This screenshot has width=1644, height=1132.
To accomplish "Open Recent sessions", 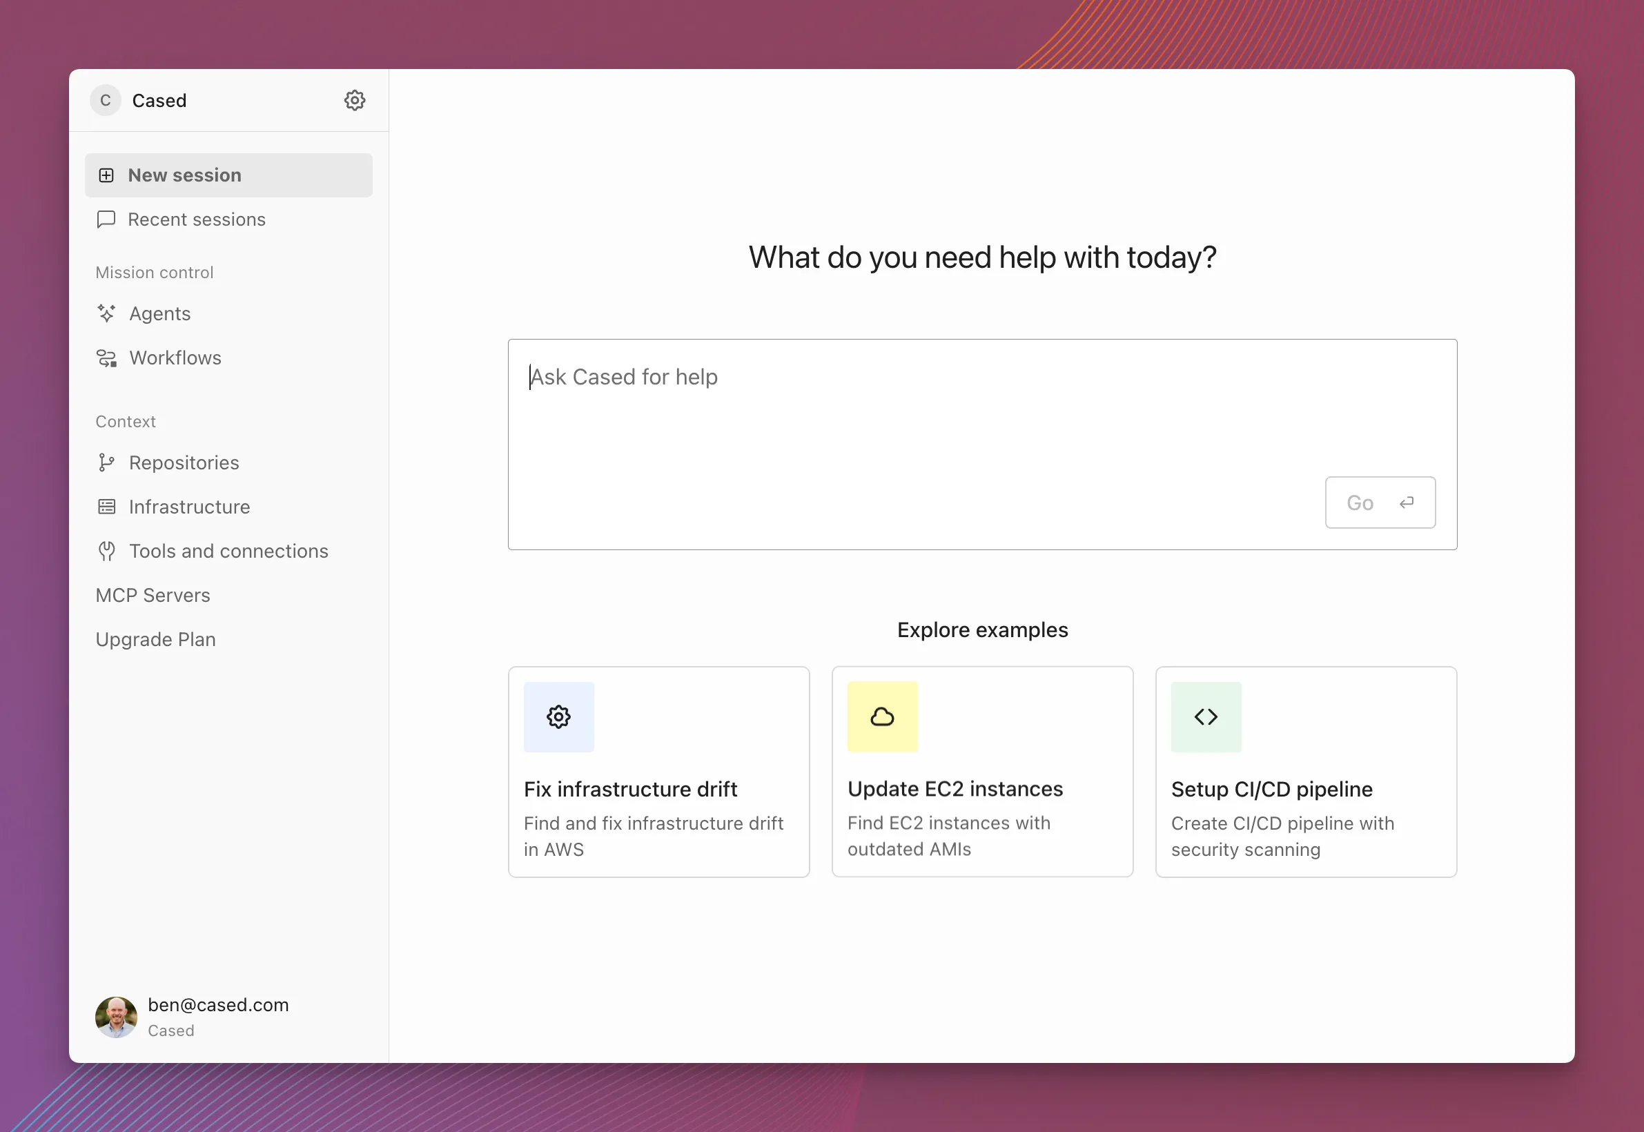I will [228, 219].
